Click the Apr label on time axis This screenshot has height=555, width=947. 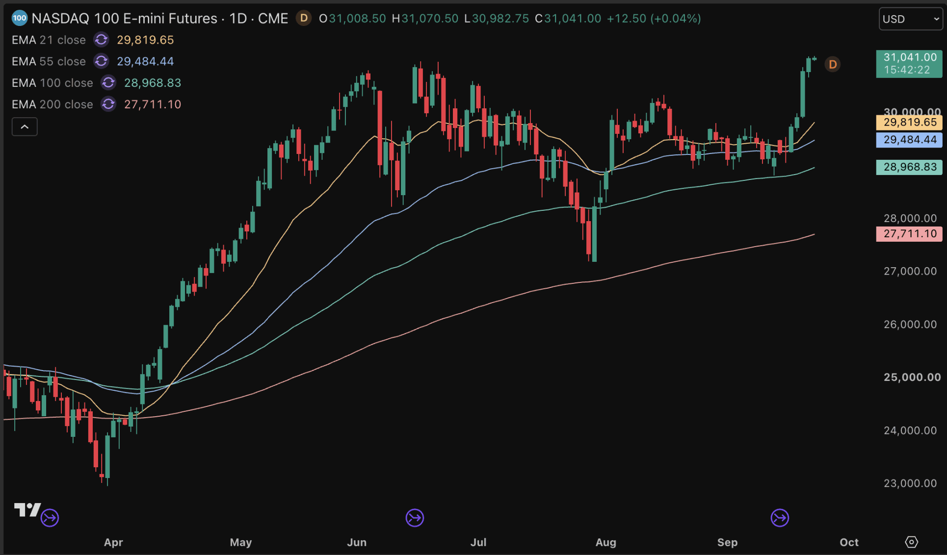click(x=113, y=542)
